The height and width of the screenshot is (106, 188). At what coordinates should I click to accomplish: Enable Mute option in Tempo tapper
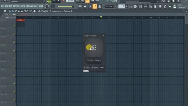[x=95, y=67]
